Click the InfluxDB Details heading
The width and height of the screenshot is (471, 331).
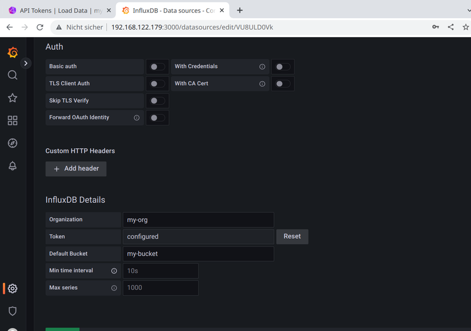[75, 200]
